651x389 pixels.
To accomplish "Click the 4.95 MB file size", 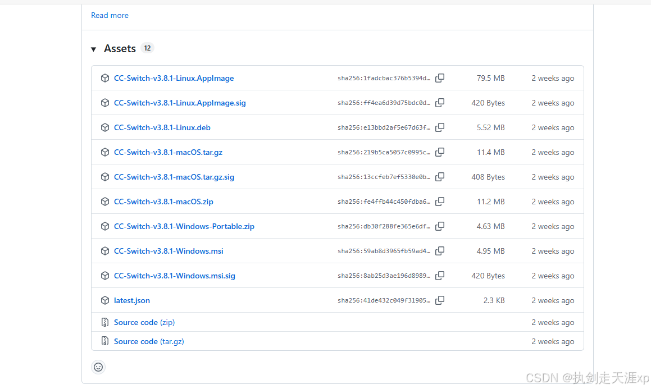I will point(491,251).
